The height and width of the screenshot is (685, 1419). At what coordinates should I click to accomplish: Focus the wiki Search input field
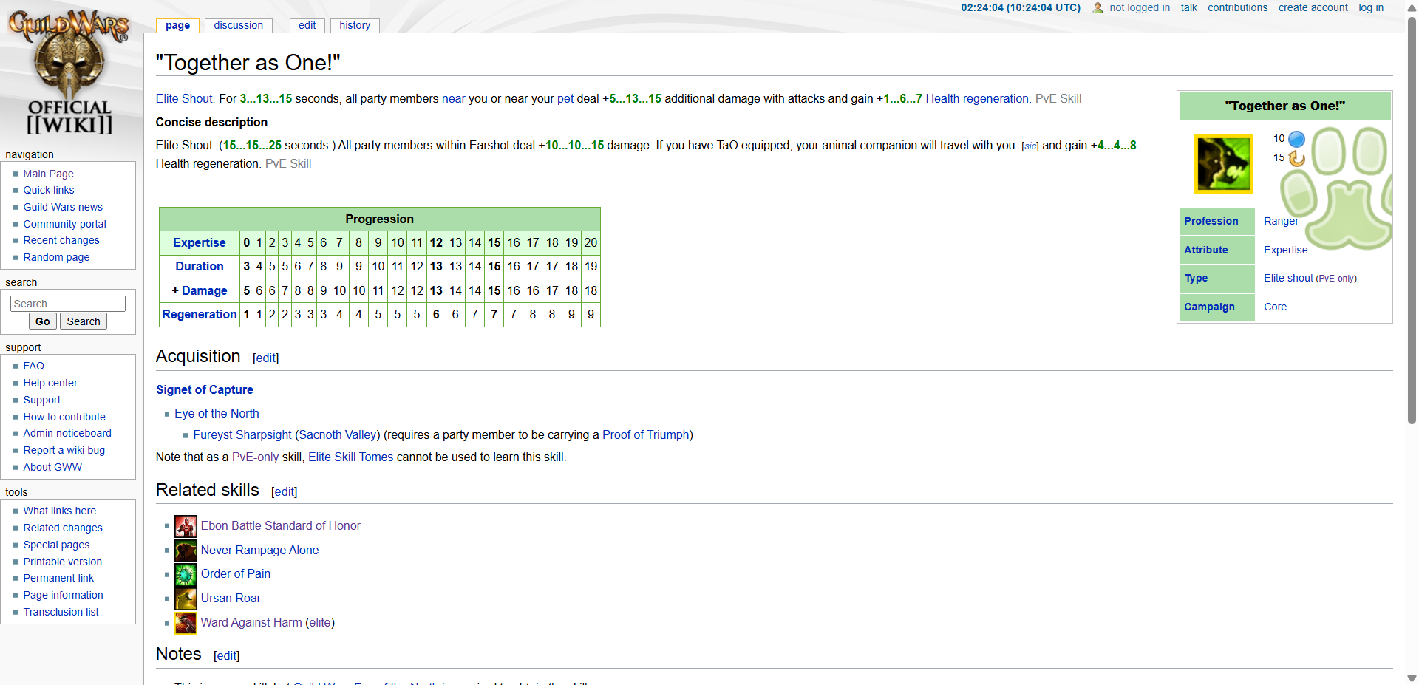pos(68,304)
